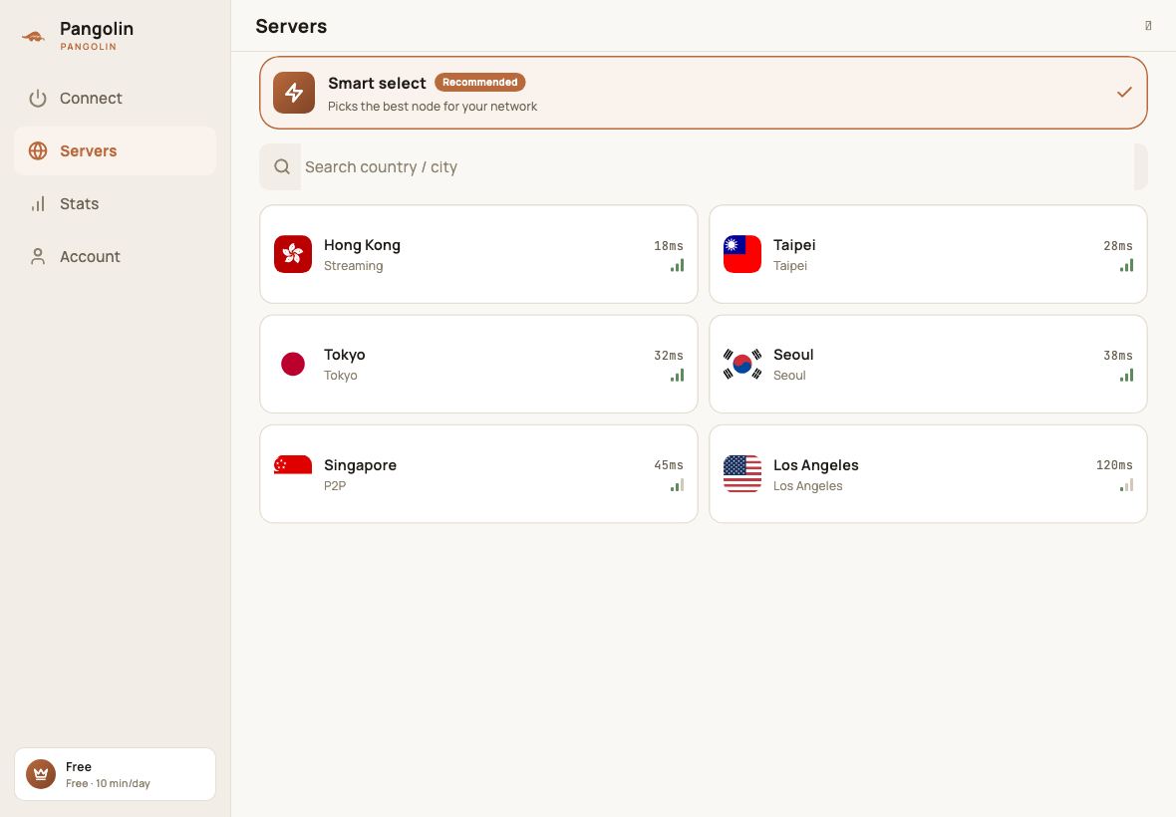The width and height of the screenshot is (1176, 817).
Task: Click the United States flag icon
Action: click(x=742, y=473)
